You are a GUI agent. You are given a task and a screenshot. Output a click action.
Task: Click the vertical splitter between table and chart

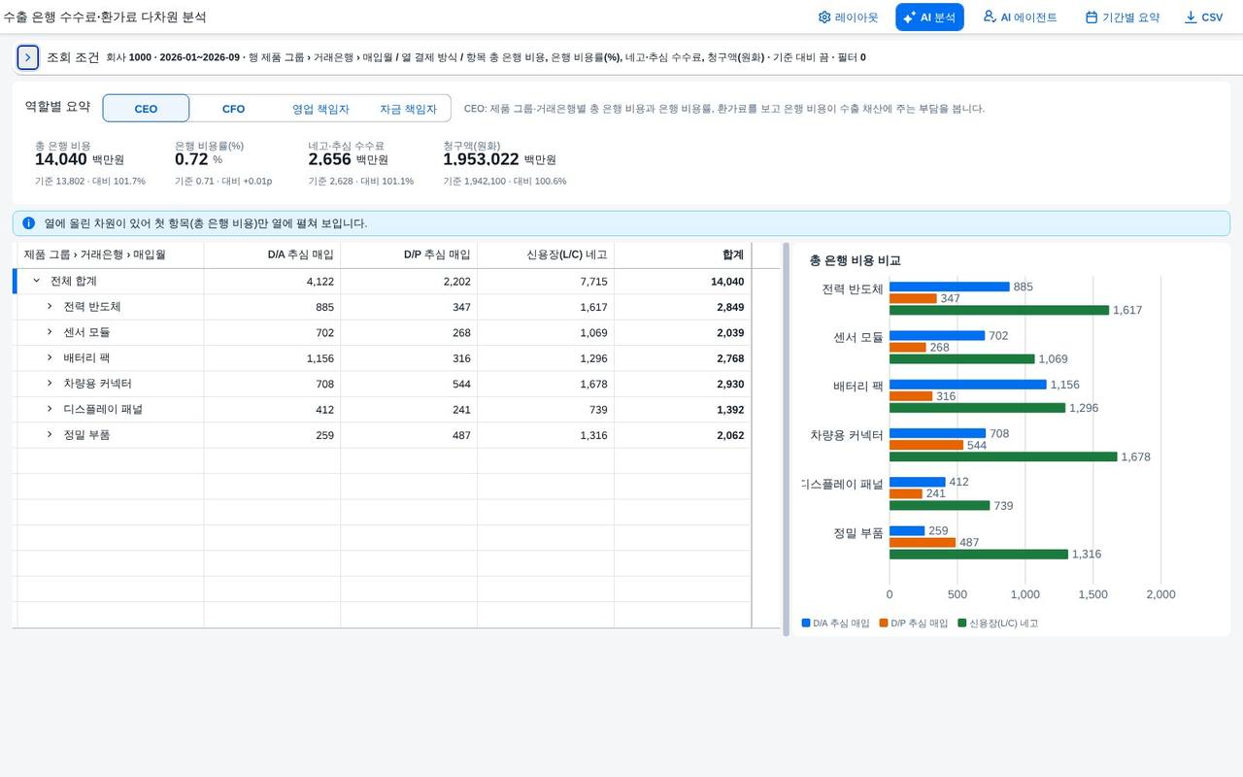click(x=786, y=439)
